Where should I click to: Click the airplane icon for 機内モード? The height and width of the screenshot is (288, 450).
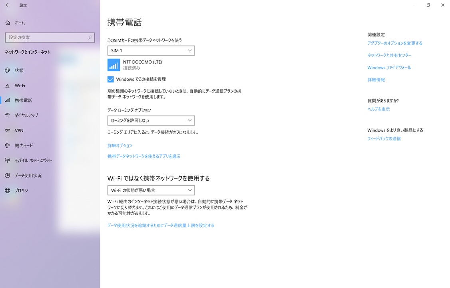[x=8, y=145]
